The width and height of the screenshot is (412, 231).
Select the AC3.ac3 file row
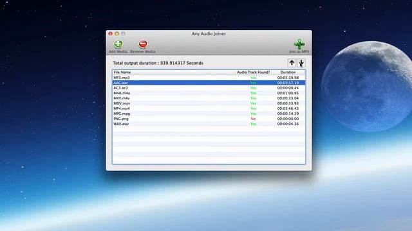209,88
